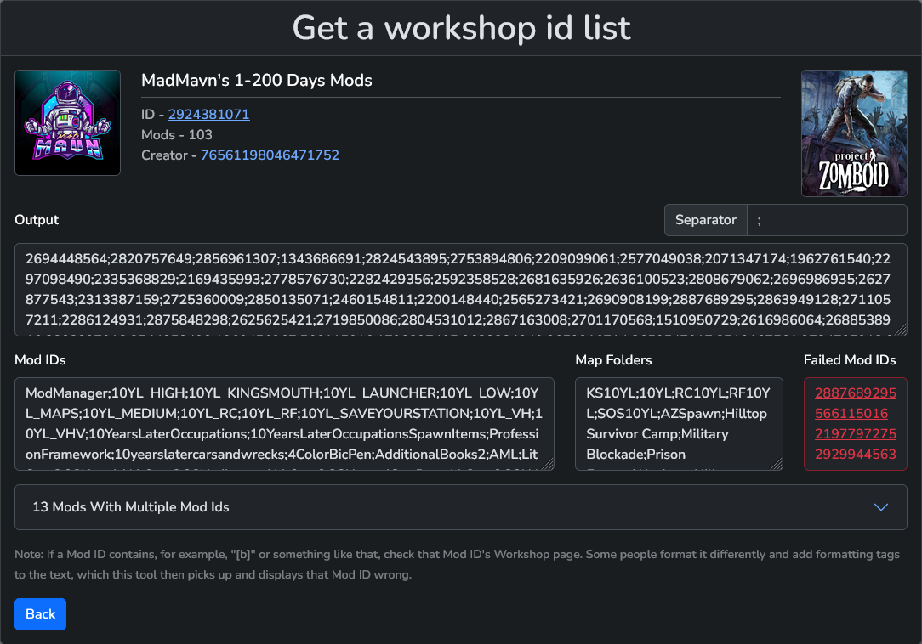Click the Separator label addon
The width and height of the screenshot is (922, 644).
pyautogui.click(x=705, y=220)
